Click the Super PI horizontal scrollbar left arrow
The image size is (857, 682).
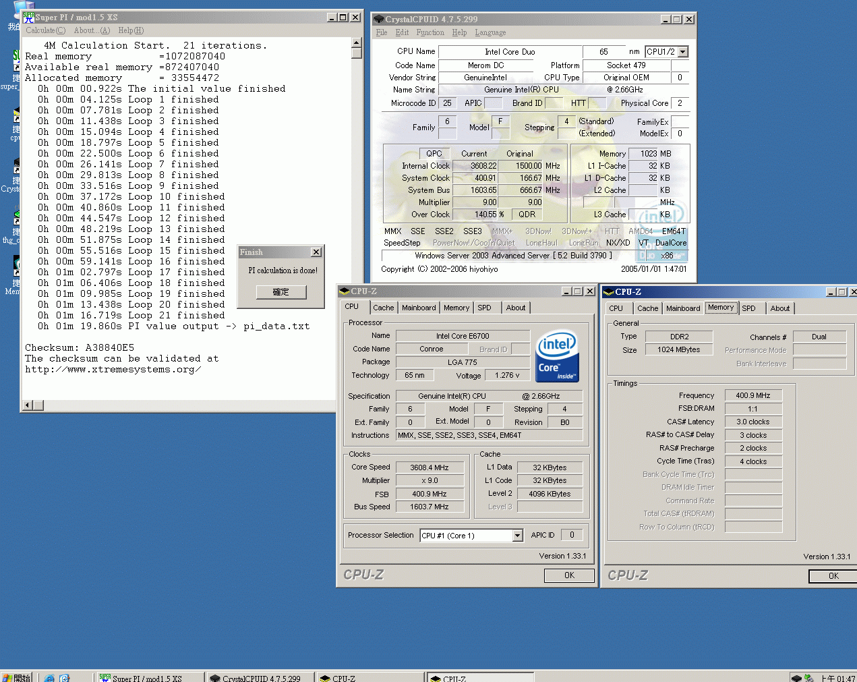(x=28, y=405)
